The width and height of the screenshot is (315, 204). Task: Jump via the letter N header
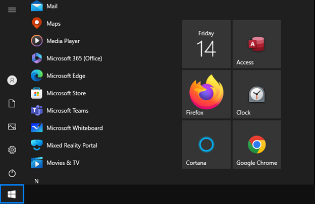[36, 181]
